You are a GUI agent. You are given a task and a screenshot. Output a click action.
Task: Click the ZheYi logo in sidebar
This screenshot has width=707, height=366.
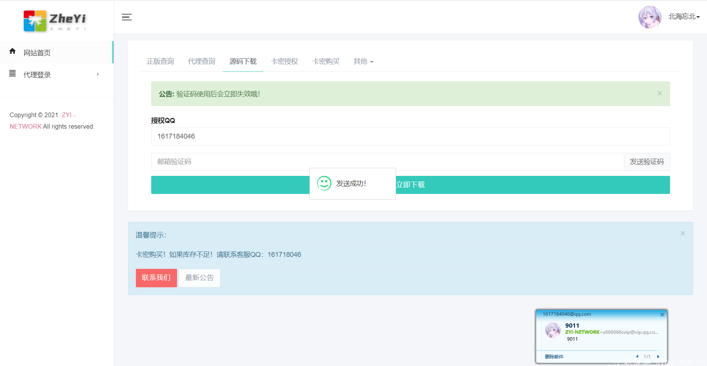coord(55,21)
